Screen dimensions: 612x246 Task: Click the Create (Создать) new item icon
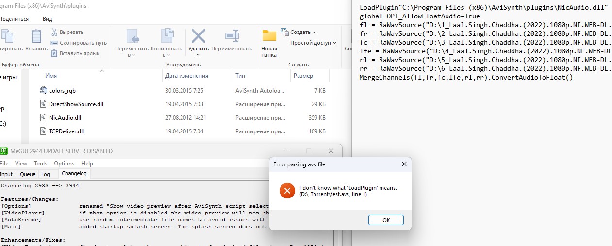coord(285,32)
